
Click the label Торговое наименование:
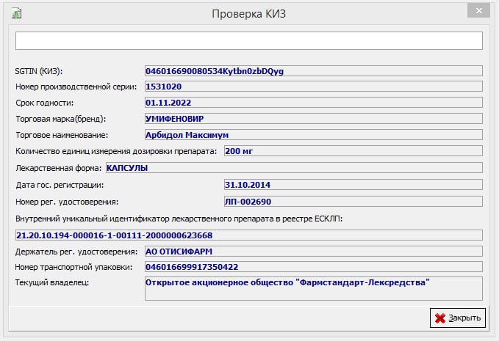[62, 135]
